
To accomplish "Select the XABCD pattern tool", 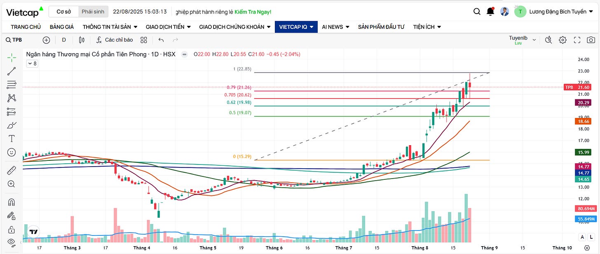I will [12, 98].
